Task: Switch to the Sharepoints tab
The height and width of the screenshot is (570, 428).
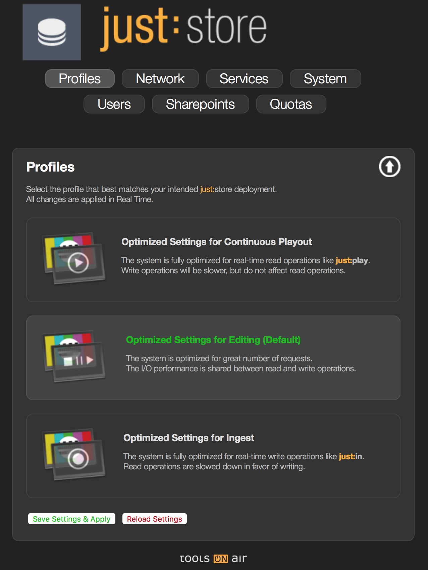Action: (201, 104)
